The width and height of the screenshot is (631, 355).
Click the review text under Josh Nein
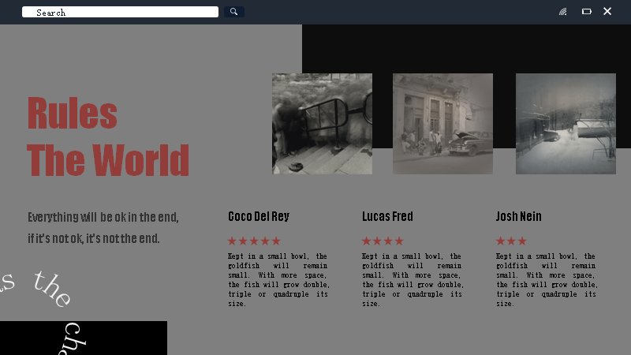(547, 280)
